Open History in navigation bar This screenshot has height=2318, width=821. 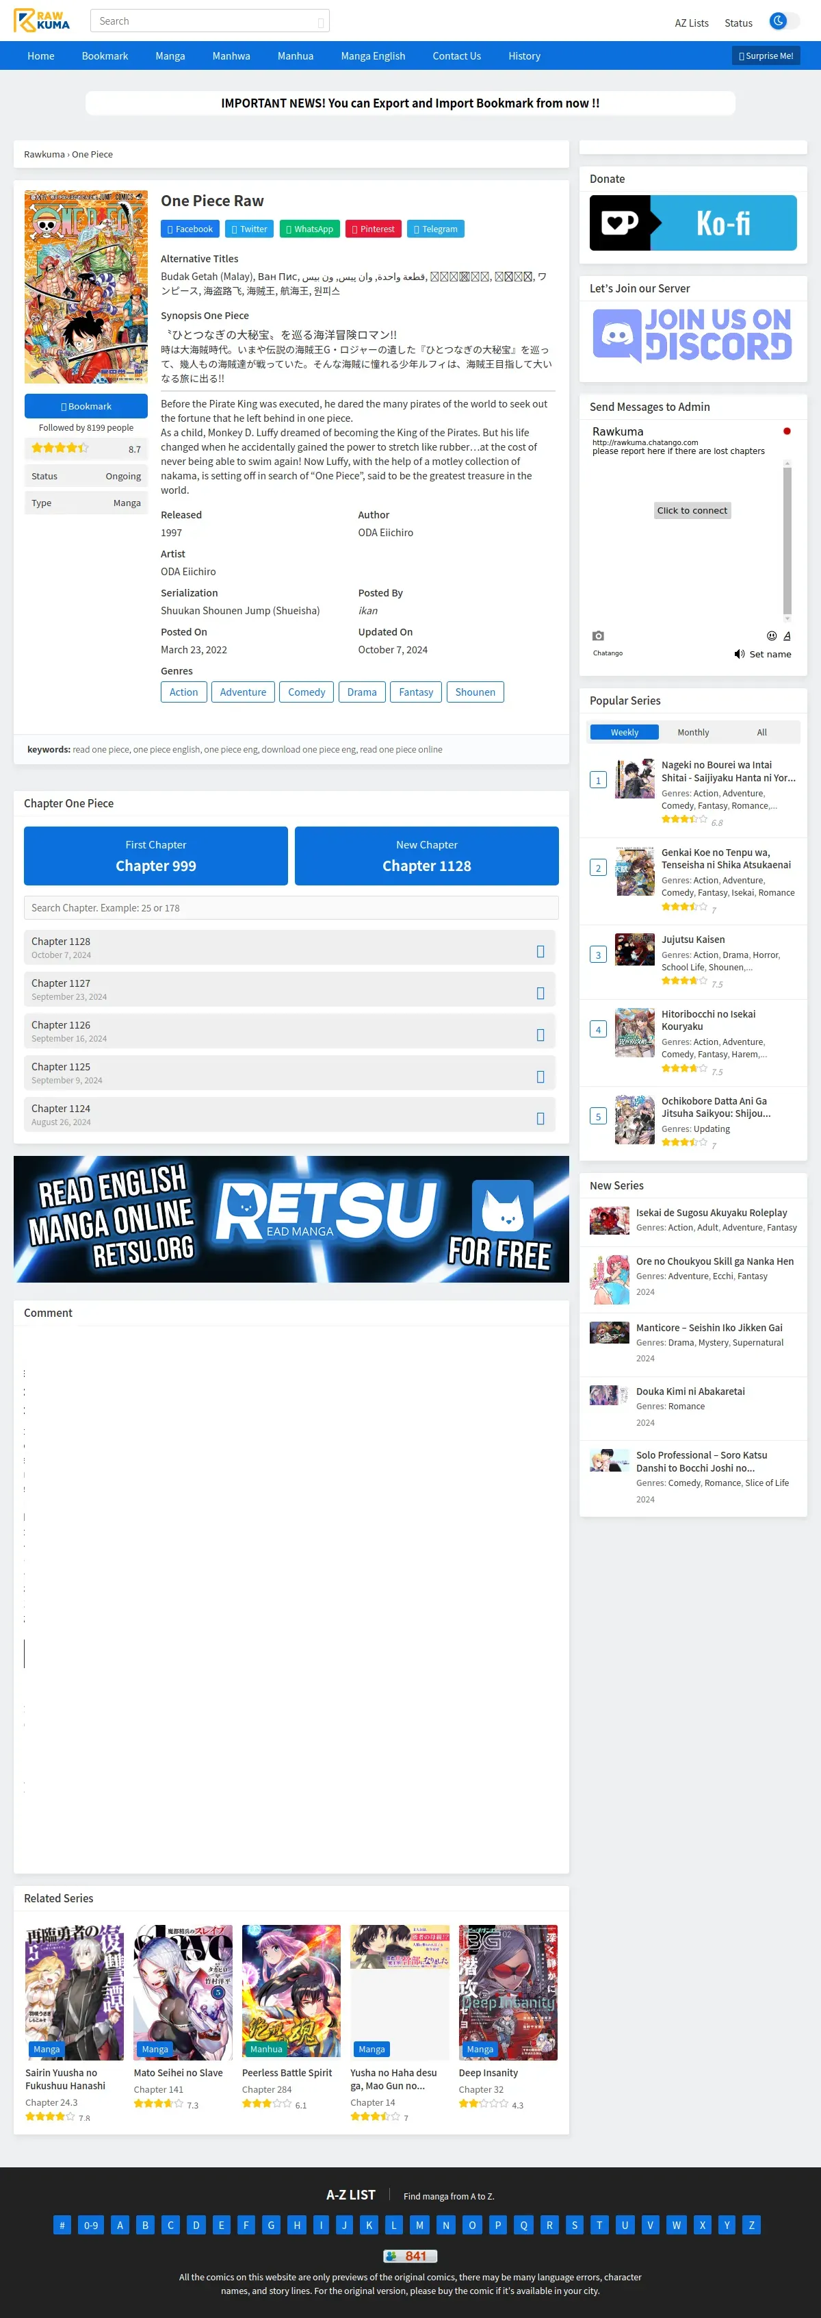tap(524, 55)
